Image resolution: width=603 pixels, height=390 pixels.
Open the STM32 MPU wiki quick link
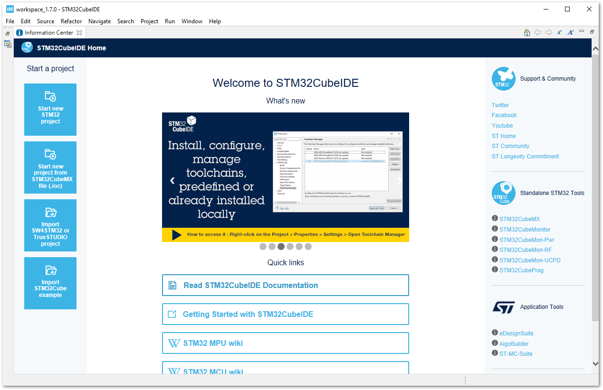coord(286,343)
